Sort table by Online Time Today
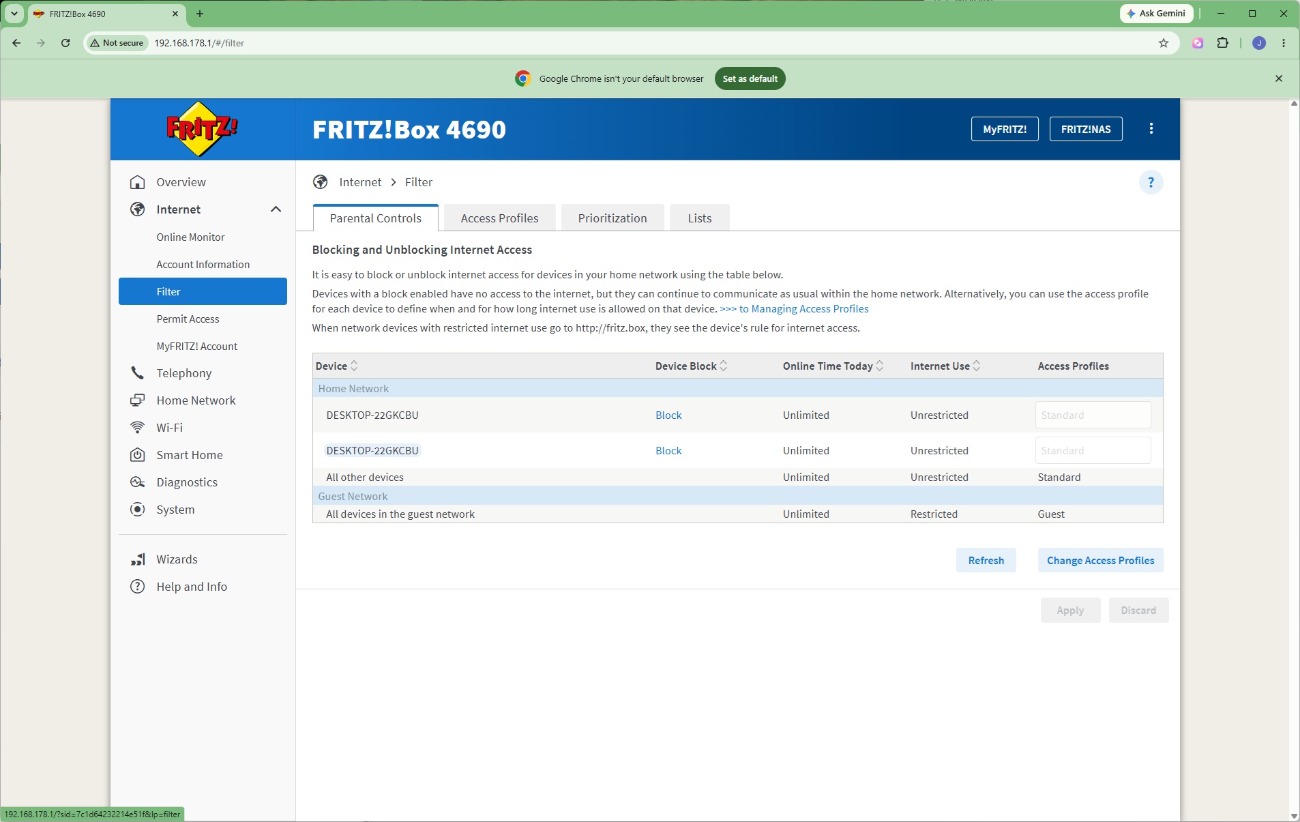The image size is (1300, 822). pyautogui.click(x=880, y=366)
